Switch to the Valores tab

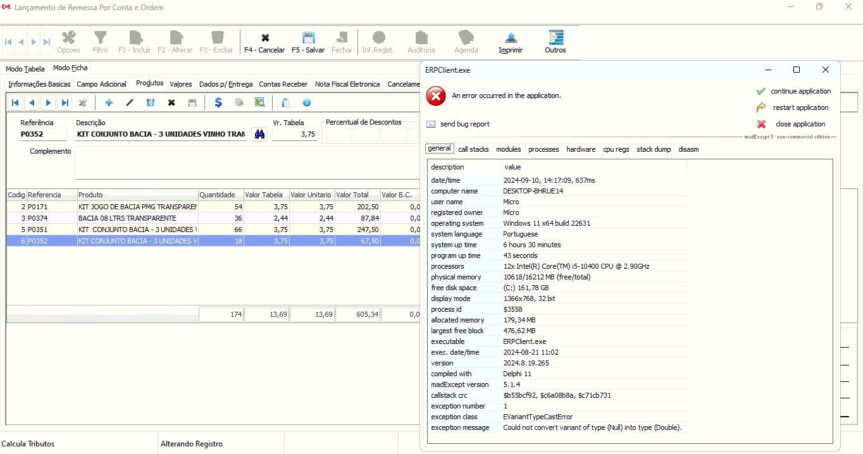click(x=181, y=84)
